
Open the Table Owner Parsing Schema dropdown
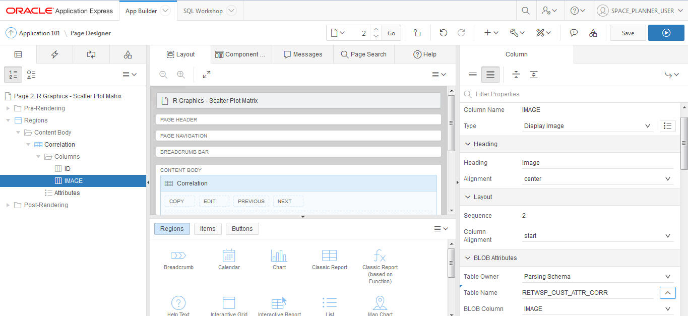tap(598, 277)
